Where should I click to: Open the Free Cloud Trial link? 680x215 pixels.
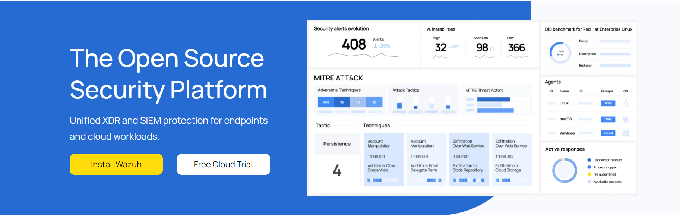coord(224,164)
